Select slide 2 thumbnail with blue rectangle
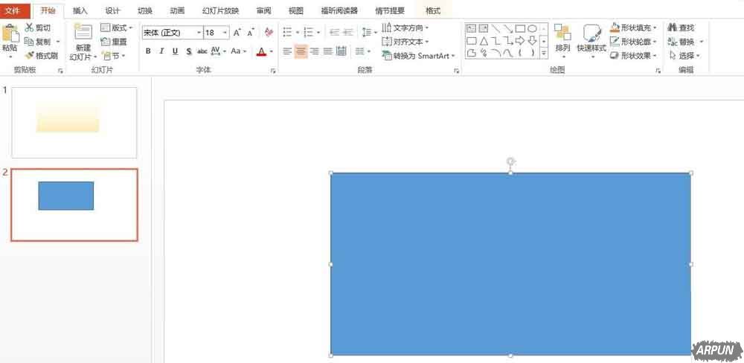The width and height of the screenshot is (744, 363). click(x=74, y=205)
